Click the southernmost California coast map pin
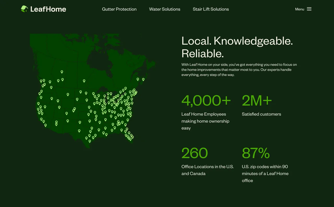Viewport: 334px width, 207px height. point(45,125)
